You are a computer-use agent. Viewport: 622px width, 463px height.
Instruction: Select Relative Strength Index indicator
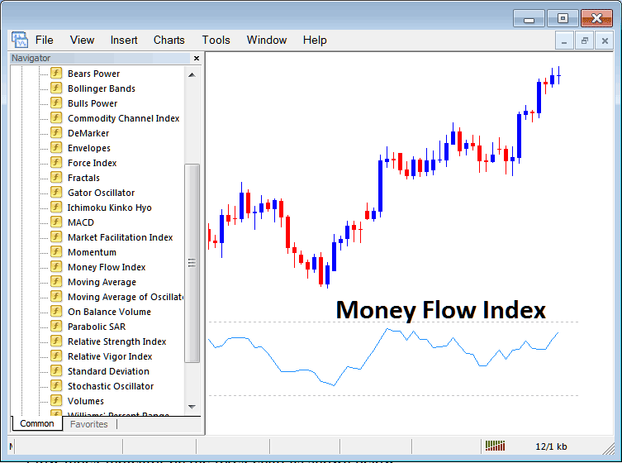116,341
